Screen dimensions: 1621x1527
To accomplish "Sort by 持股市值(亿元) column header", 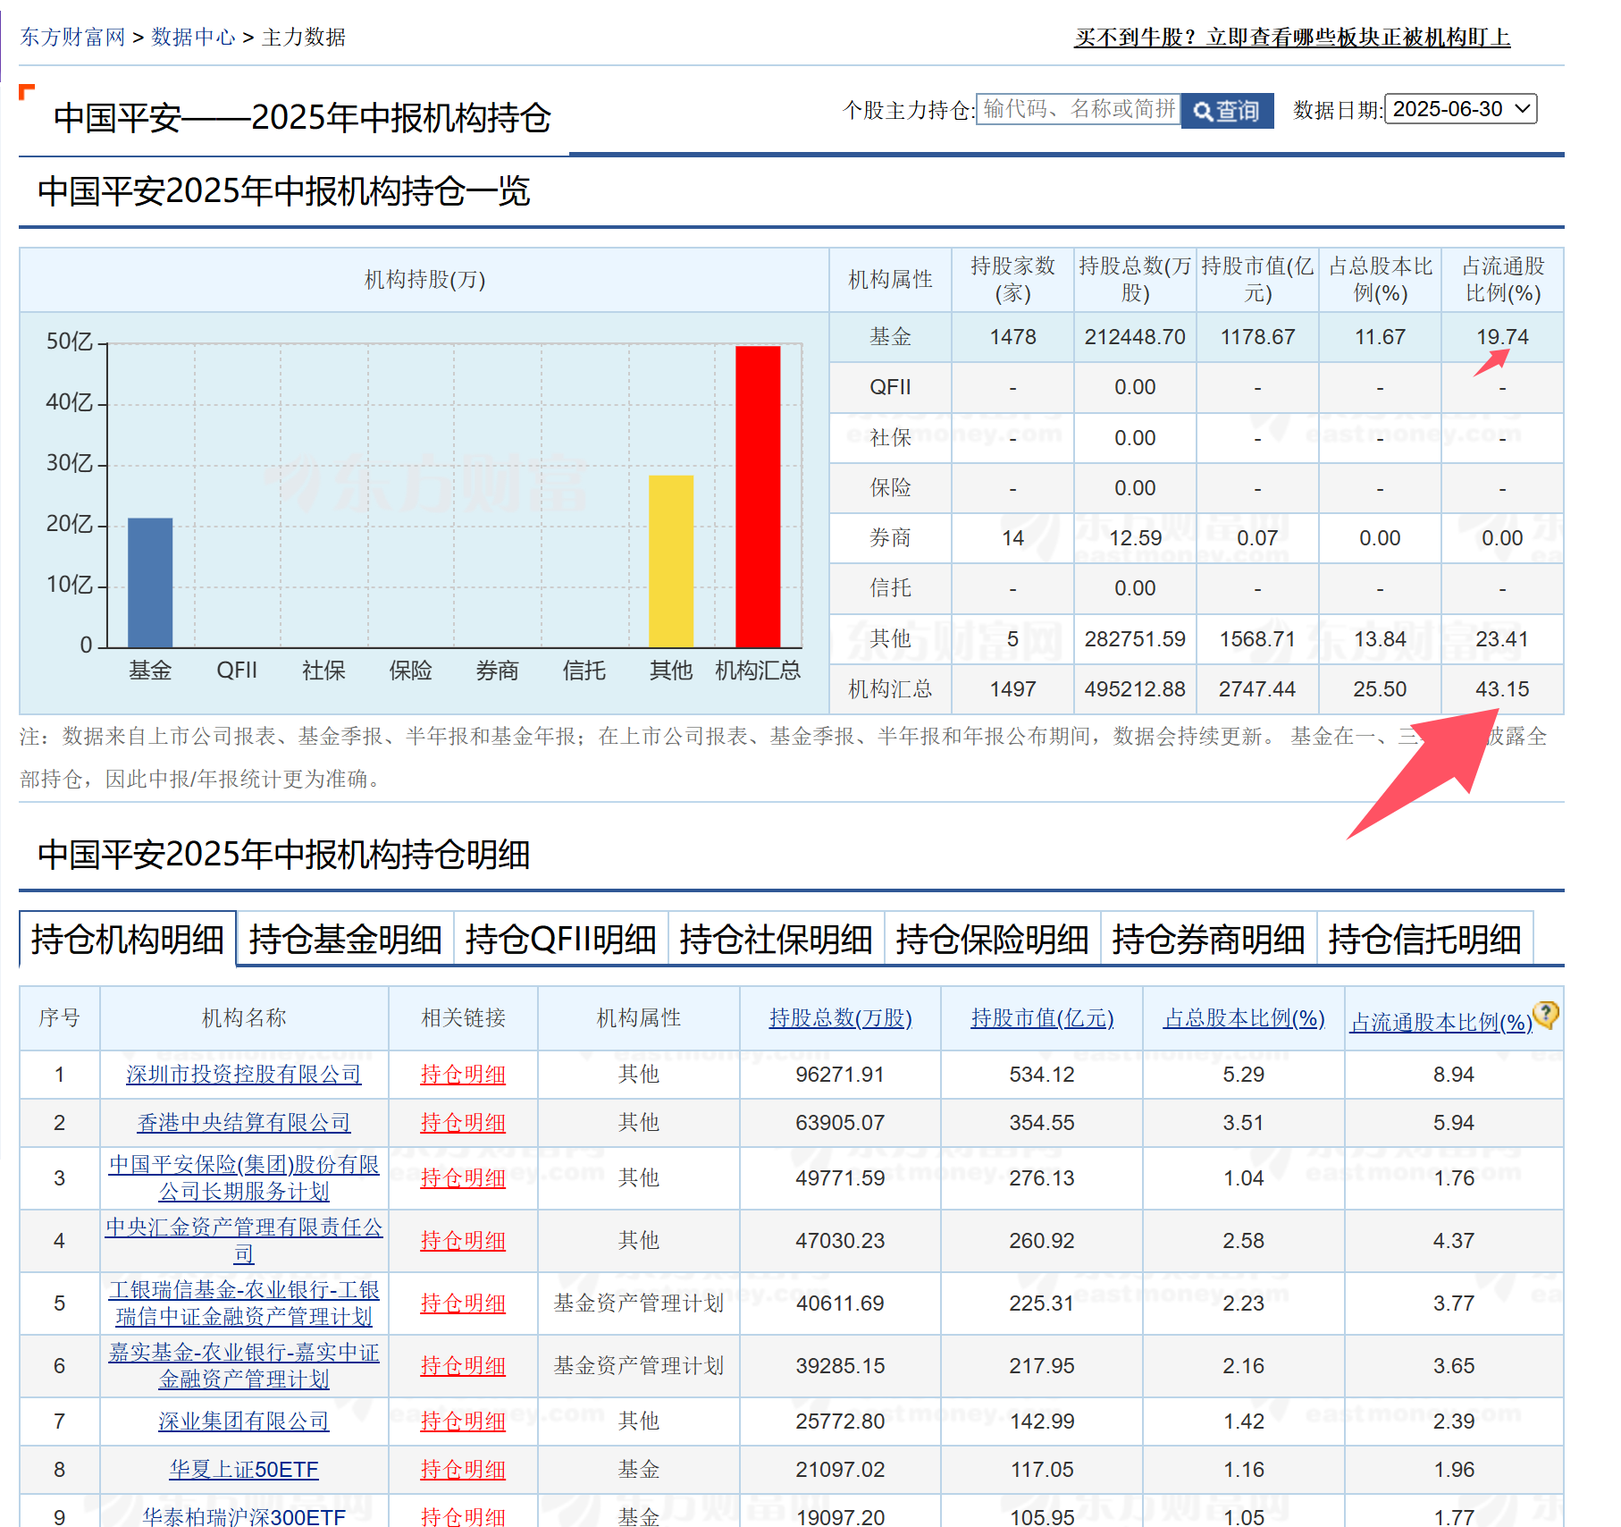I will click(1043, 1017).
